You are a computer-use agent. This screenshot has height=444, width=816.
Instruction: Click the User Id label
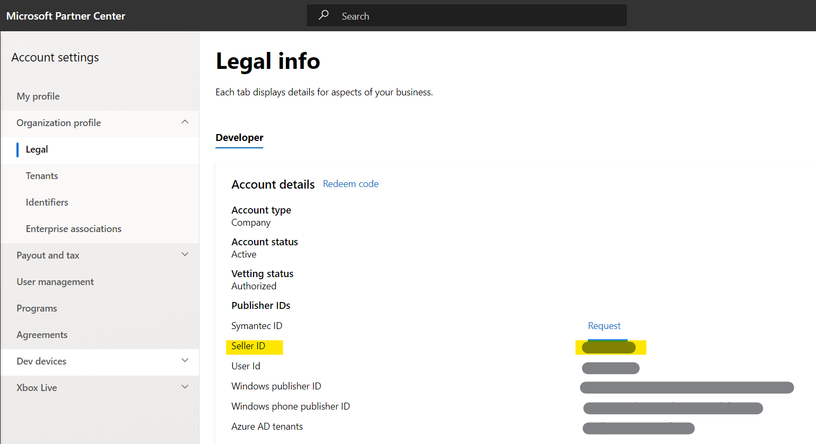246,366
